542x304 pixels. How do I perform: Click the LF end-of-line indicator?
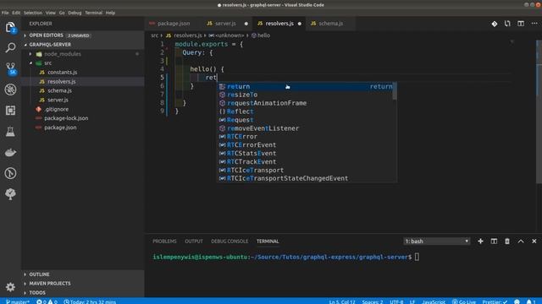pyautogui.click(x=412, y=301)
